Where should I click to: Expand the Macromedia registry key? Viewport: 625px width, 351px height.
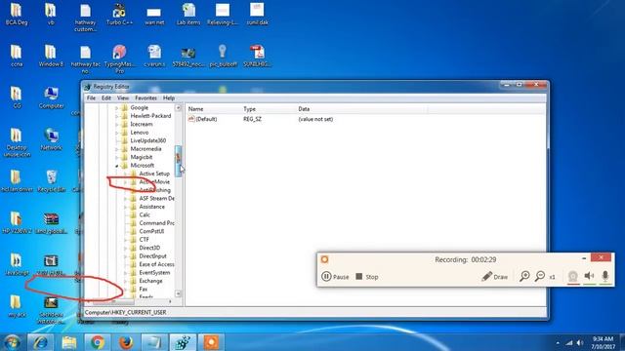point(117,149)
